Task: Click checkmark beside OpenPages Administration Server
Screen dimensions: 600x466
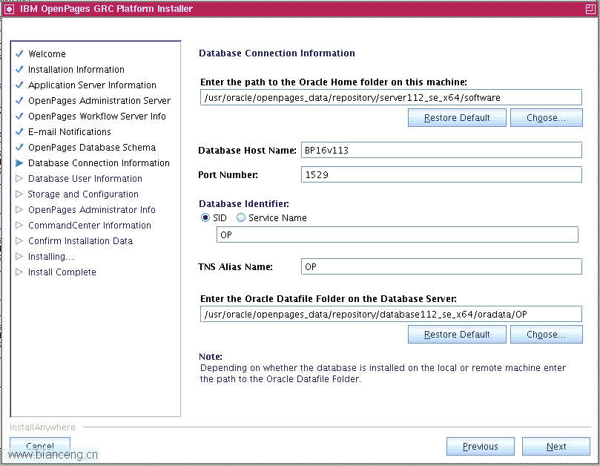Action: click(x=19, y=100)
